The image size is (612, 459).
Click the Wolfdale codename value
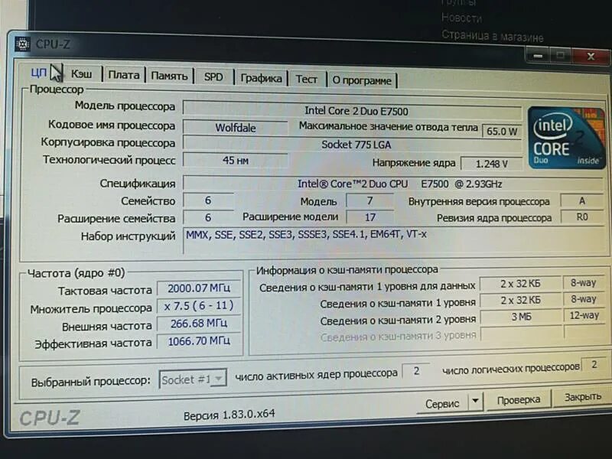236,128
